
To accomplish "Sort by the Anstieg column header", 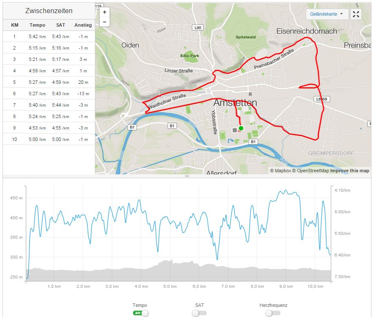I will tap(83, 25).
